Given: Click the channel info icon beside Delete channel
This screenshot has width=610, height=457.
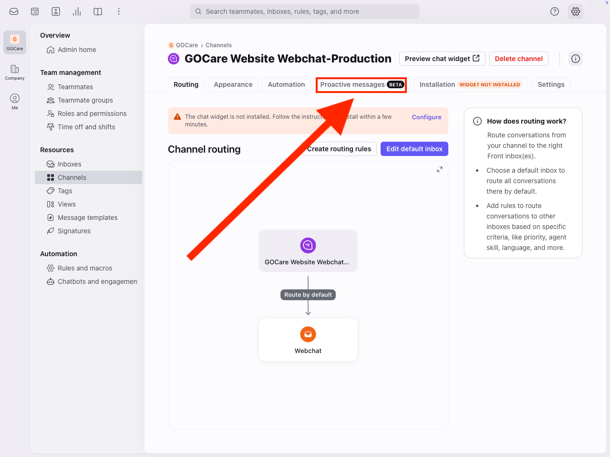Looking at the screenshot, I should [576, 59].
